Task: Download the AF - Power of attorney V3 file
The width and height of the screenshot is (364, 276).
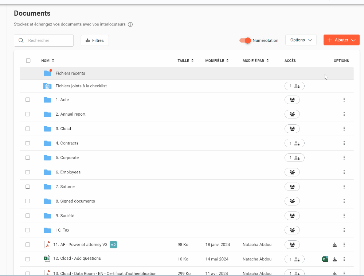Action: click(x=334, y=245)
